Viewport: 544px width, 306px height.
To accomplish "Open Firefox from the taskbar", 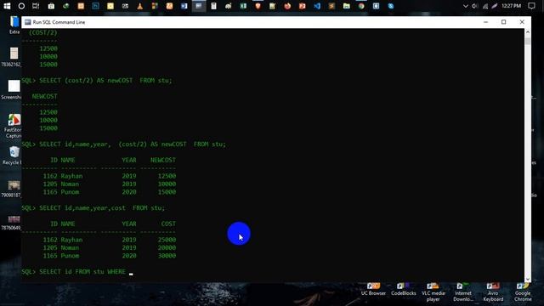I will coord(287,6).
